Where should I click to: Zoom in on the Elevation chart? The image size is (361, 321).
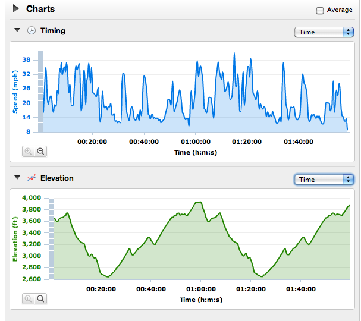click(x=28, y=298)
